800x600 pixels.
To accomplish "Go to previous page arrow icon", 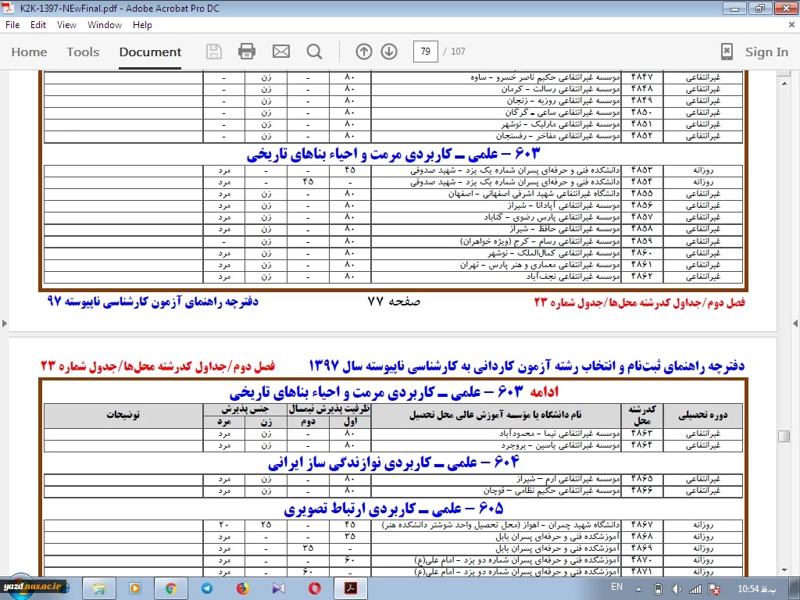I will pos(364,52).
